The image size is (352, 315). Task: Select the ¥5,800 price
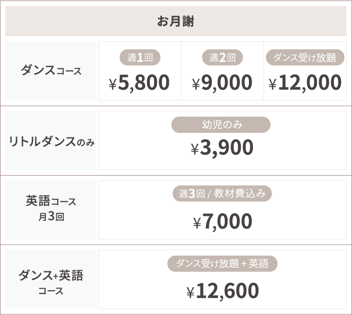[x=139, y=83]
